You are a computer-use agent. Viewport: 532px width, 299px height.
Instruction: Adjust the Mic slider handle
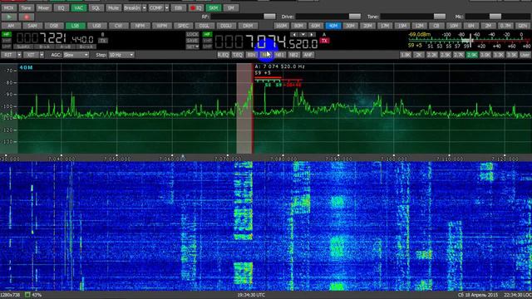(x=495, y=17)
